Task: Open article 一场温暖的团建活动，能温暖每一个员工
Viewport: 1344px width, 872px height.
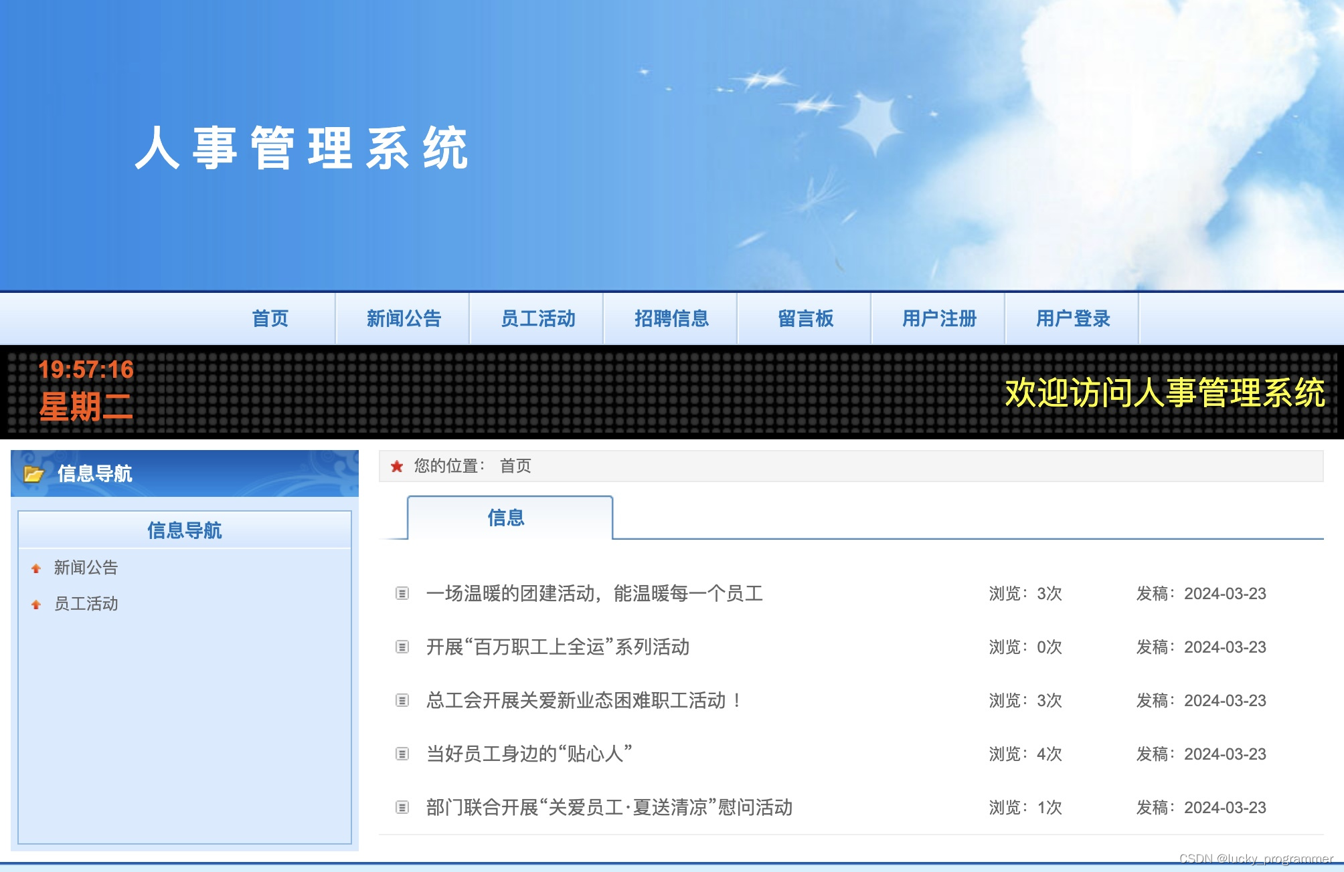Action: point(594,593)
